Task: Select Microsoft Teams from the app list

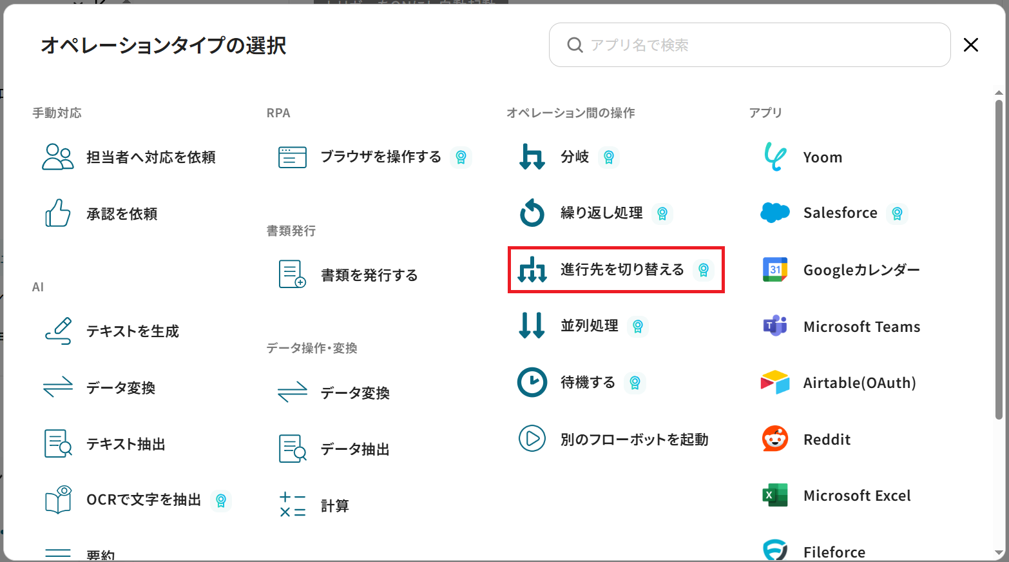Action: 861,327
